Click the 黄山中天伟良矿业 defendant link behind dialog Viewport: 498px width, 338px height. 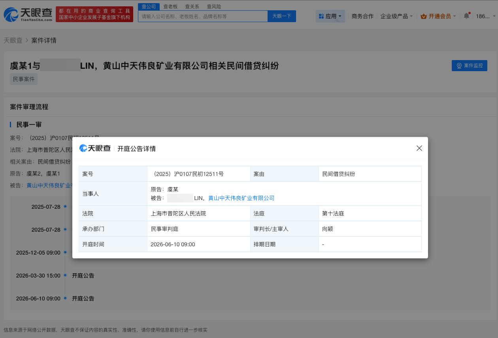(x=49, y=185)
